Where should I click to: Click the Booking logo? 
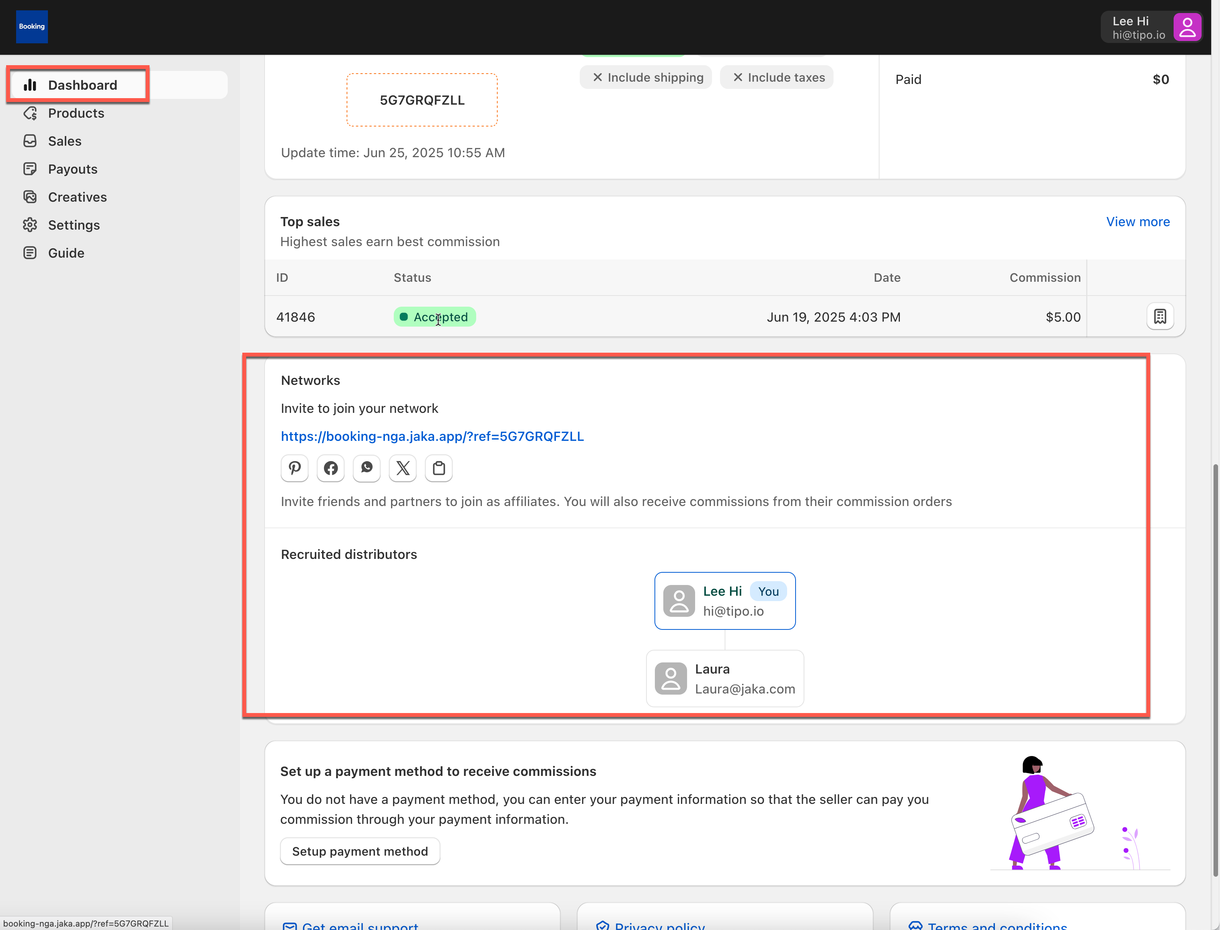31,26
